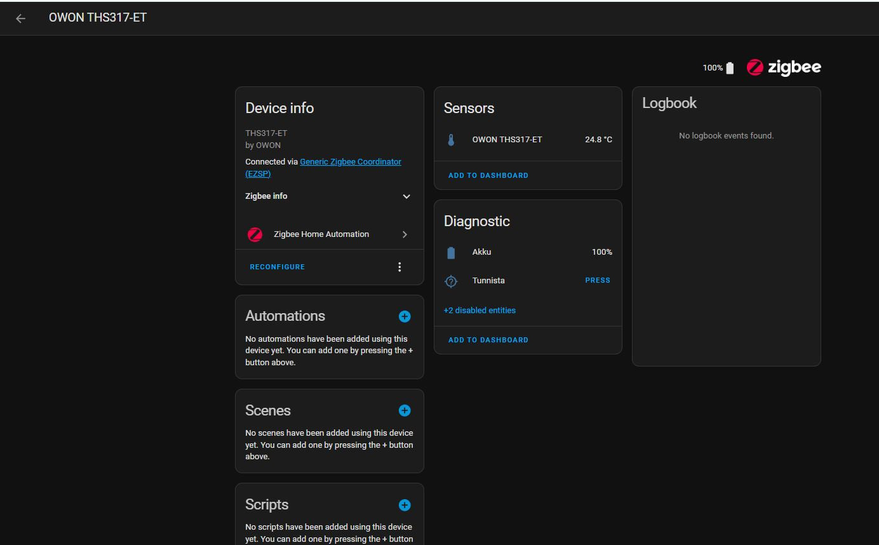879x545 pixels.
Task: Open the device three-dot overflow menu
Action: (399, 267)
